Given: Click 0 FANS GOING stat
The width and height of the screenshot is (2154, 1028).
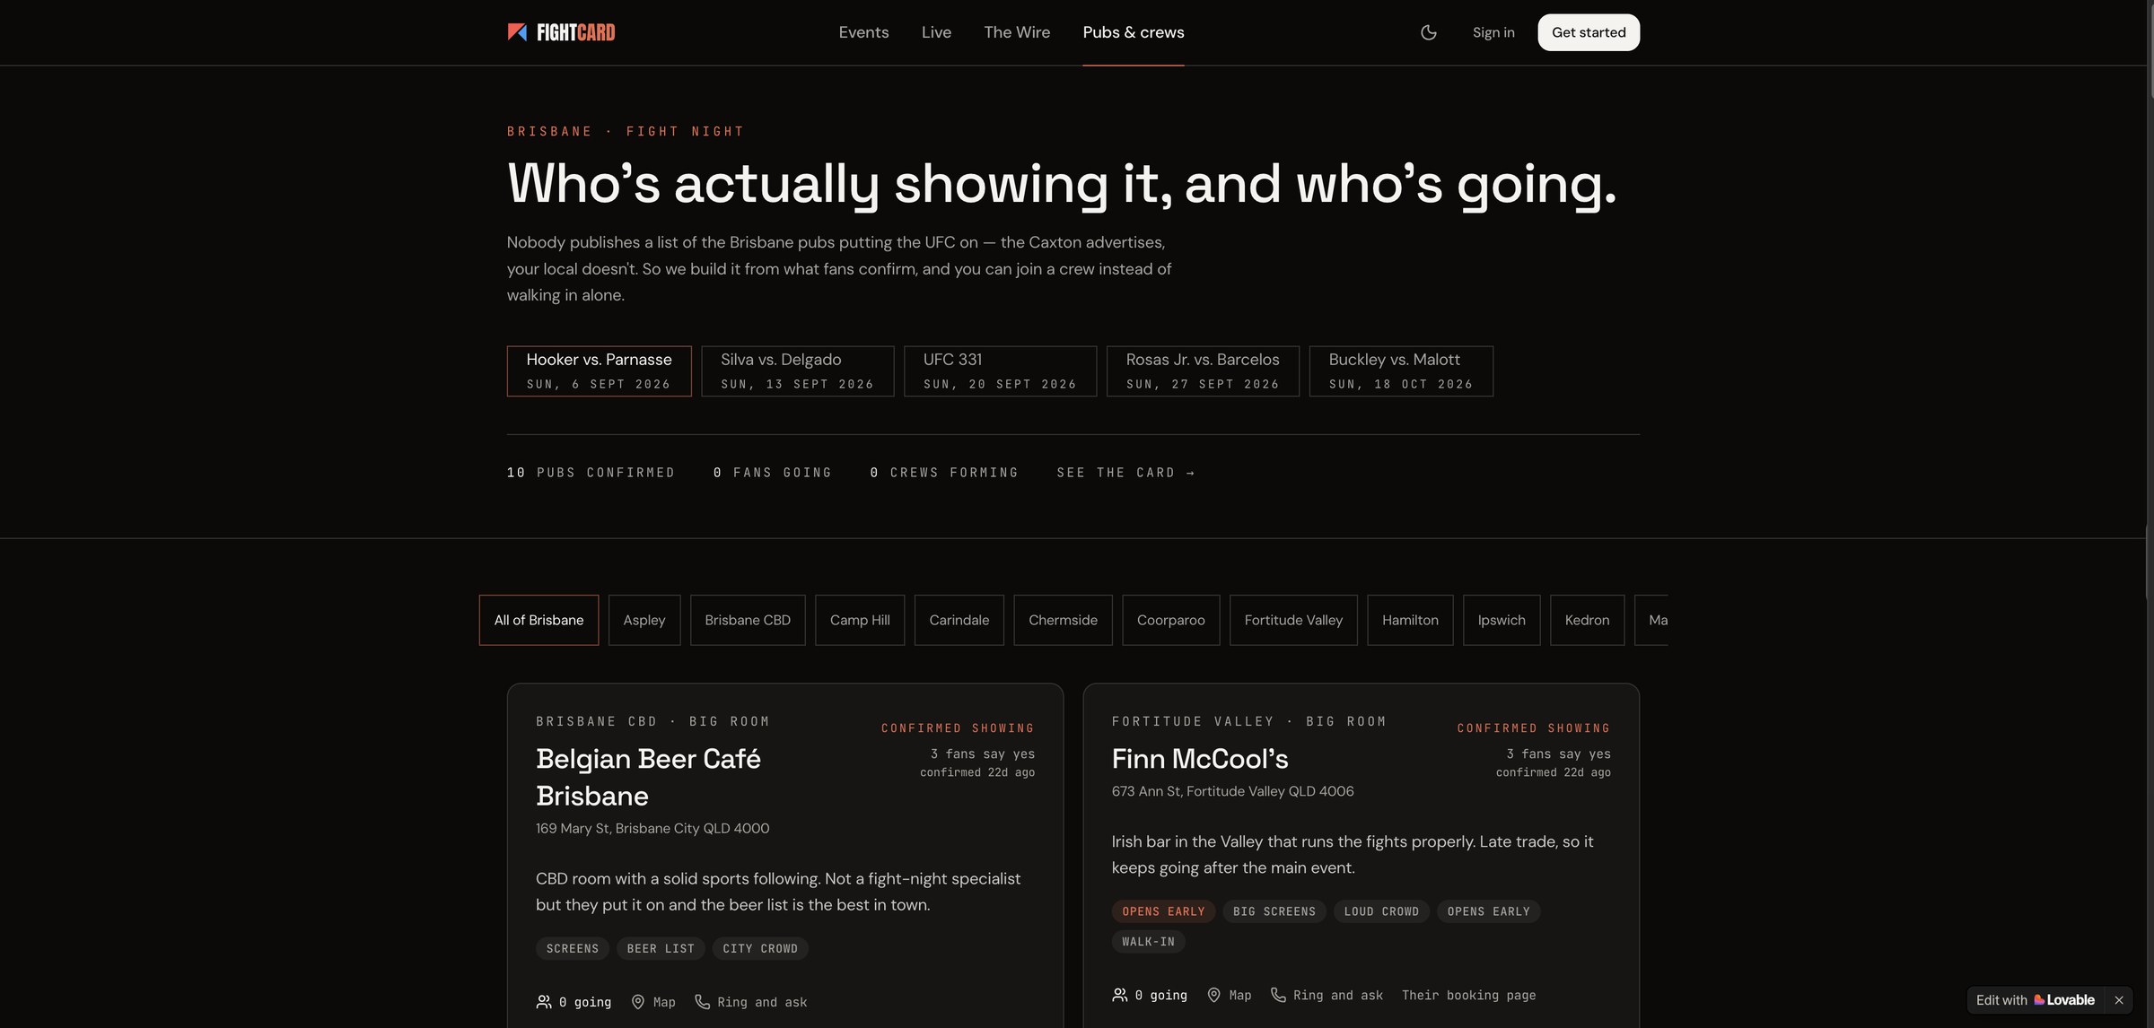Looking at the screenshot, I should [773, 473].
